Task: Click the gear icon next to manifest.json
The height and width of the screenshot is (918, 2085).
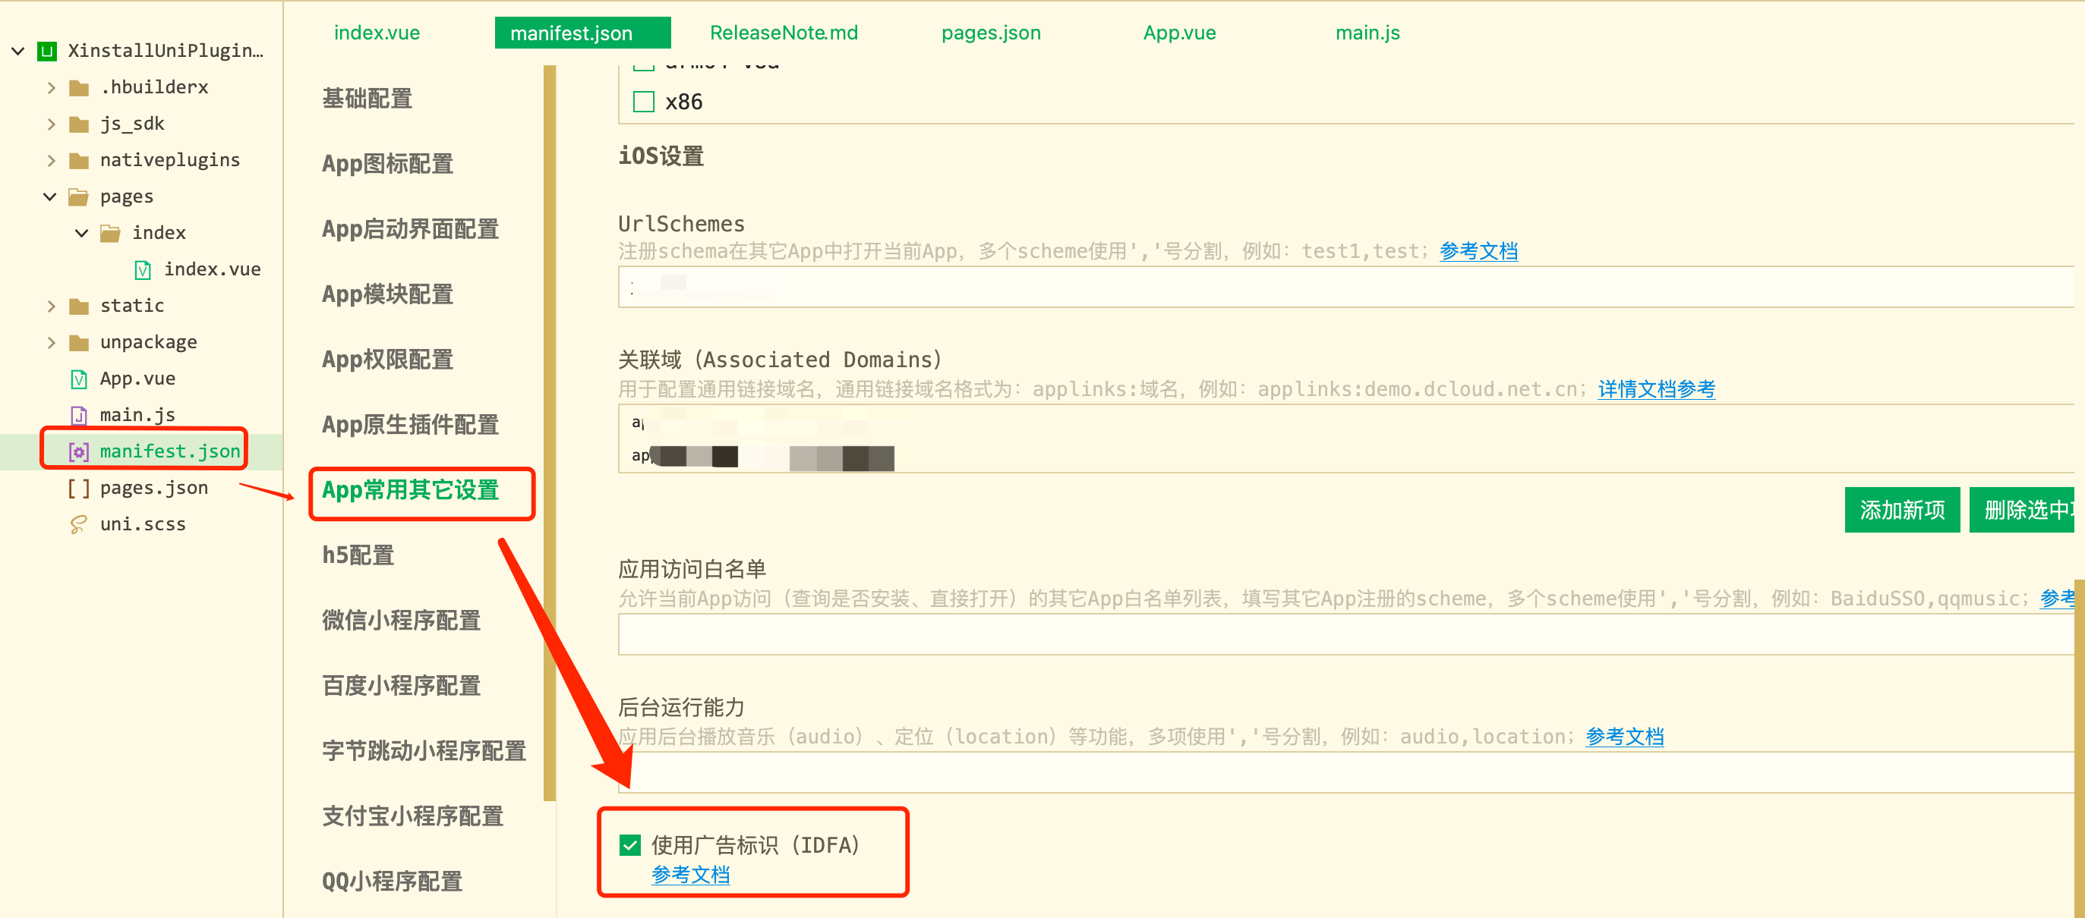Action: tap(77, 451)
